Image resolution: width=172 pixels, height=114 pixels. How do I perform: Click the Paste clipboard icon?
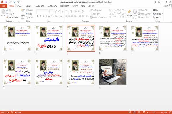click(x=3, y=12)
